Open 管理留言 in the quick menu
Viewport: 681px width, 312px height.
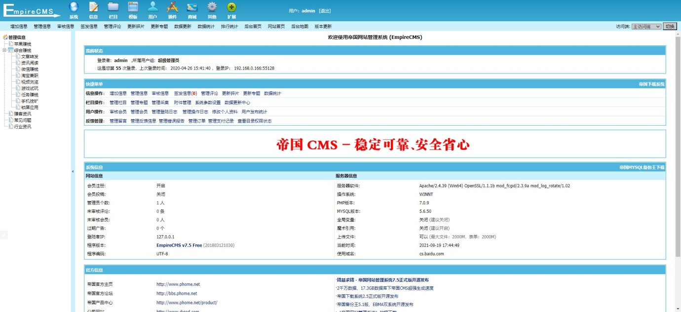(x=118, y=121)
